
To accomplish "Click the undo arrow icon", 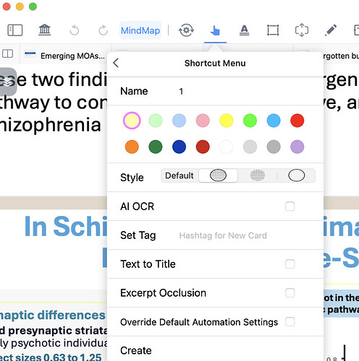I will (75, 30).
